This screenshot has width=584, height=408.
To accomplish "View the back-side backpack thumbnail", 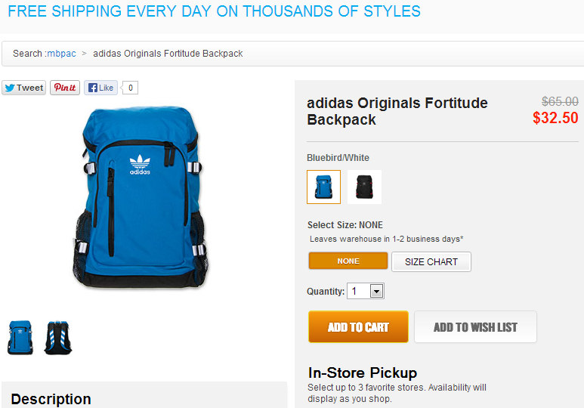I will pyautogui.click(x=57, y=338).
